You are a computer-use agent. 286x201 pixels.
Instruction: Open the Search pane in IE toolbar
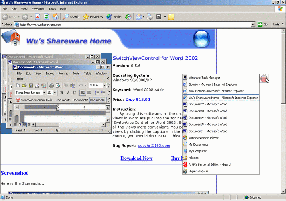click(71, 17)
